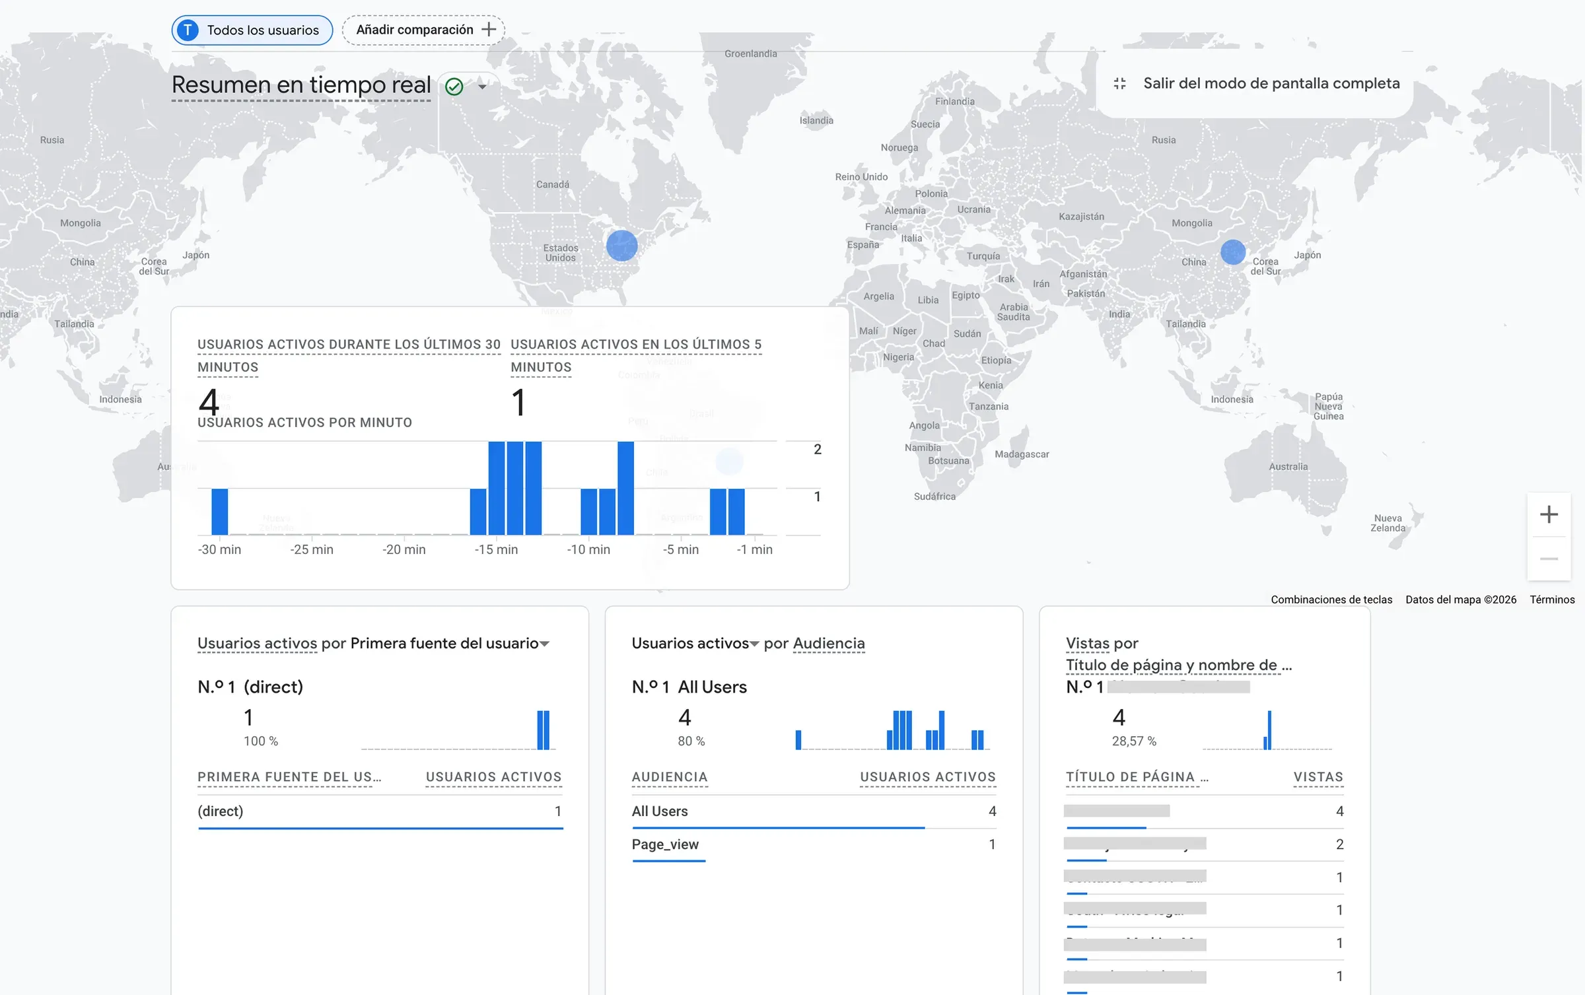
Task: Click Usuarios activos label in source card
Action: click(258, 643)
